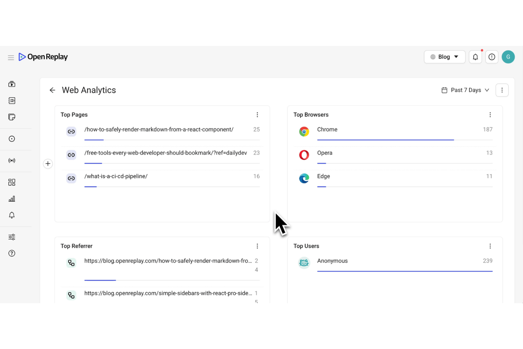
Task: Open the notes icon in sidebar
Action: coord(12,117)
